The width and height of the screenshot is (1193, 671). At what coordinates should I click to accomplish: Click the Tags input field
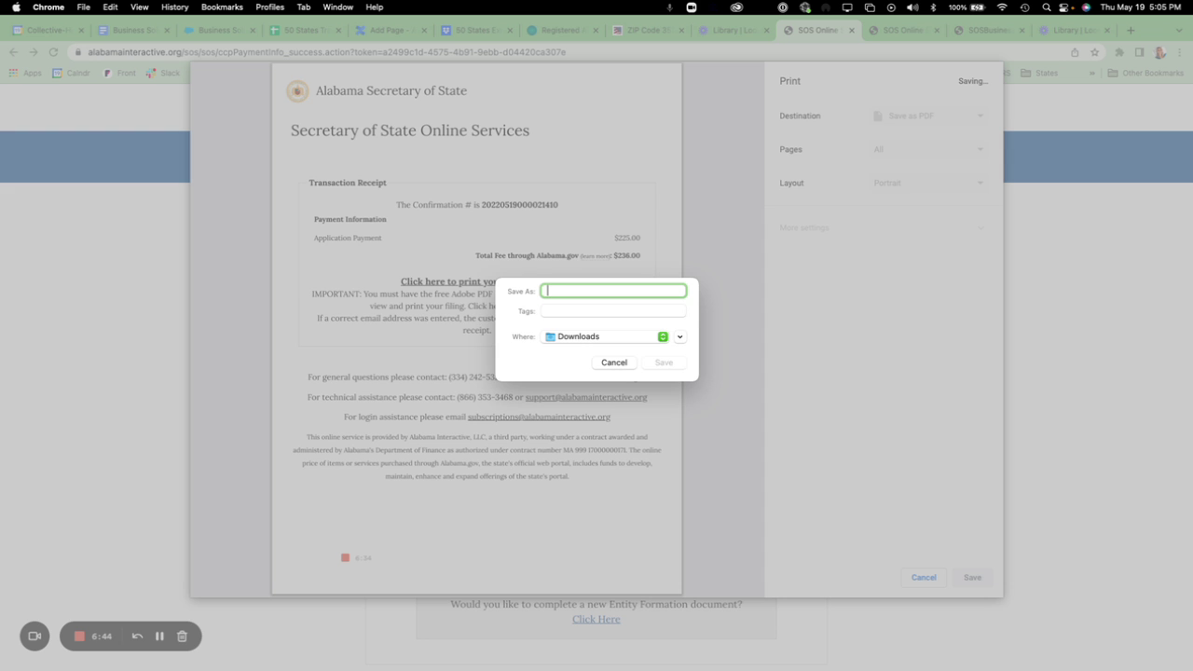coord(613,311)
